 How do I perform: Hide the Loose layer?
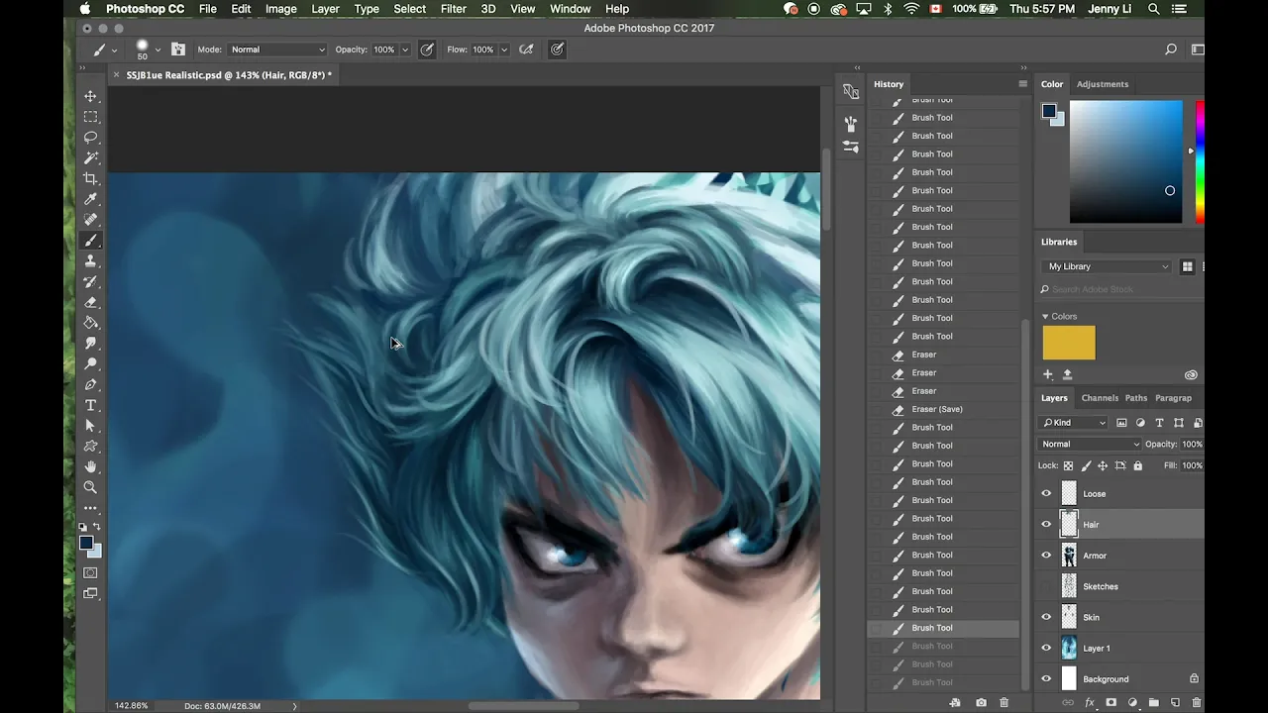1046,493
